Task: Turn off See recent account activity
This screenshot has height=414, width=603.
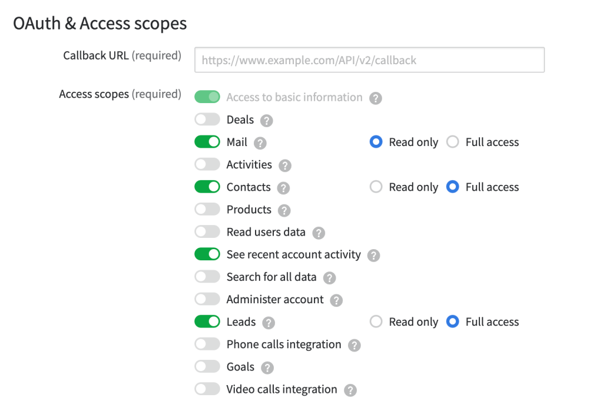Action: coord(207,255)
